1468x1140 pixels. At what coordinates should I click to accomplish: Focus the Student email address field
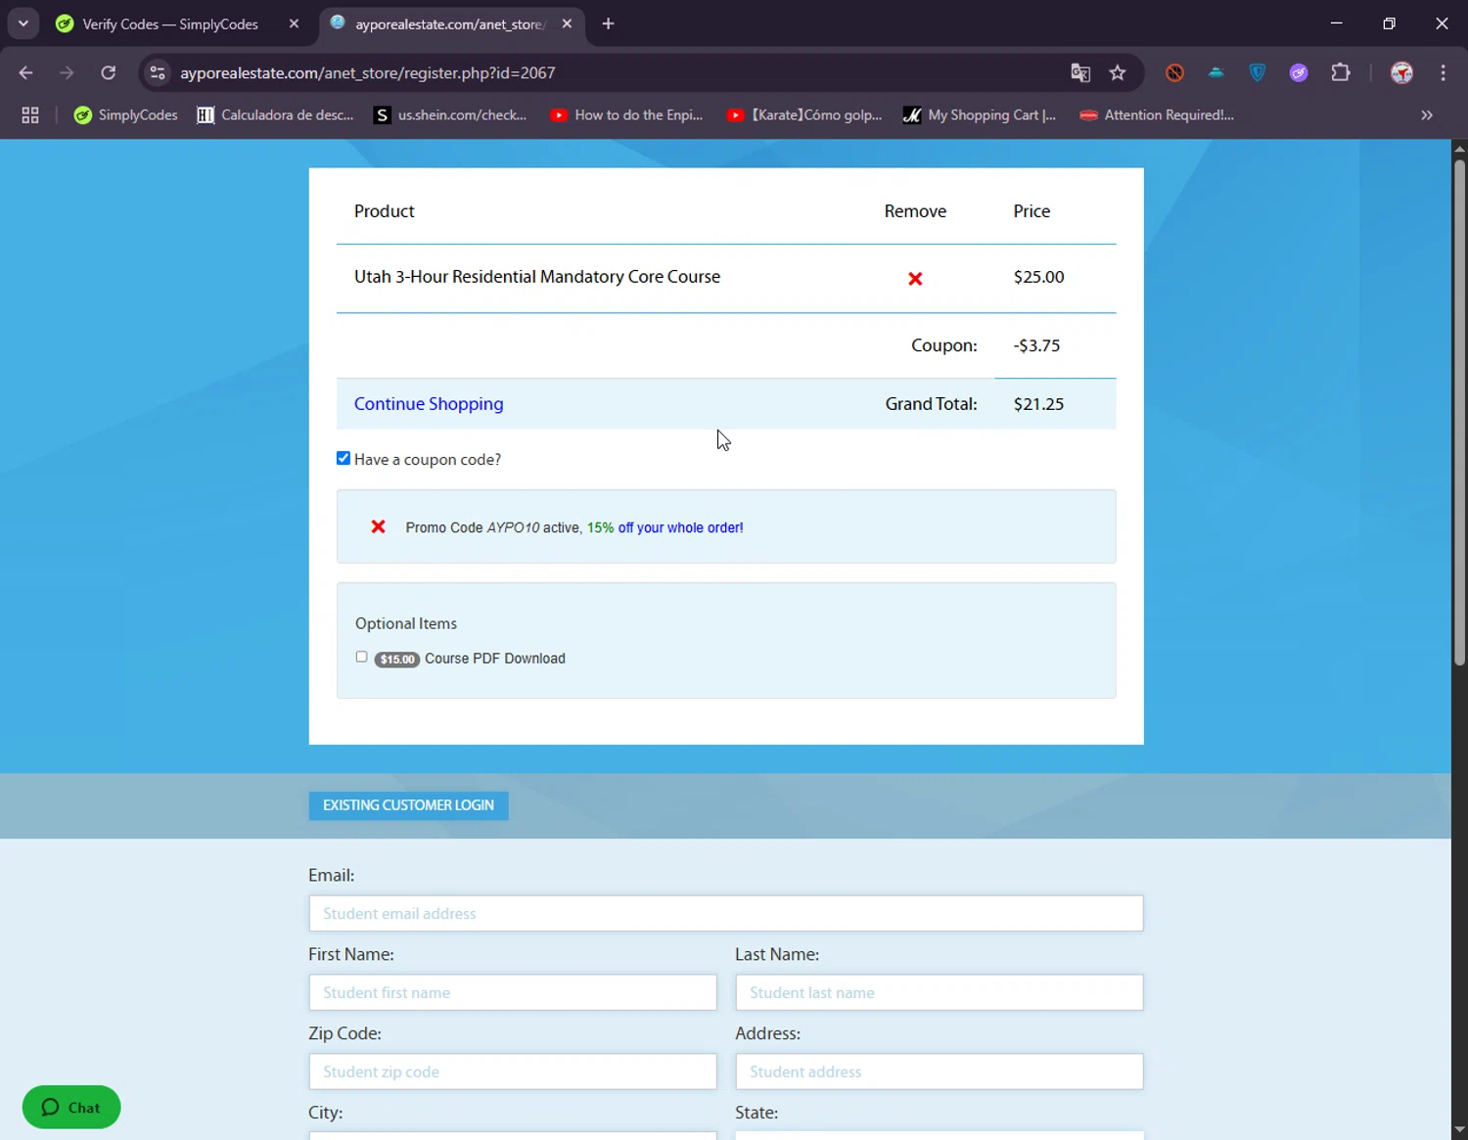pyautogui.click(x=726, y=913)
